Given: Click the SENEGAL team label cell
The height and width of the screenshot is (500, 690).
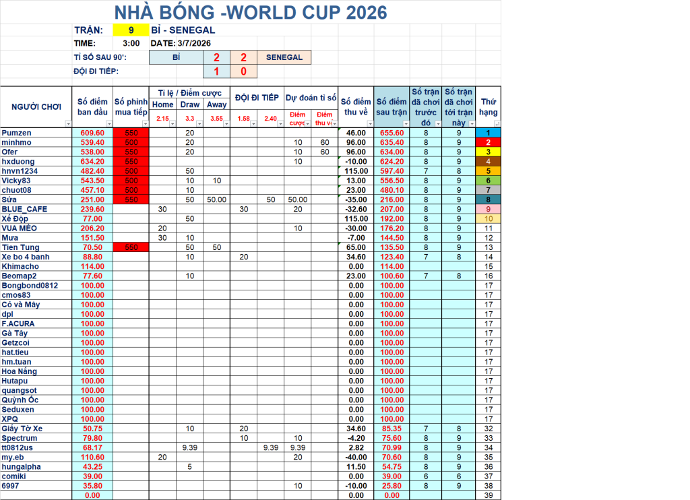Looking at the screenshot, I should click(x=284, y=57).
